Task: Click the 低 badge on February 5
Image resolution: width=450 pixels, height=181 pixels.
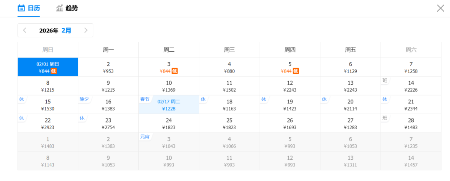Action: point(296,71)
